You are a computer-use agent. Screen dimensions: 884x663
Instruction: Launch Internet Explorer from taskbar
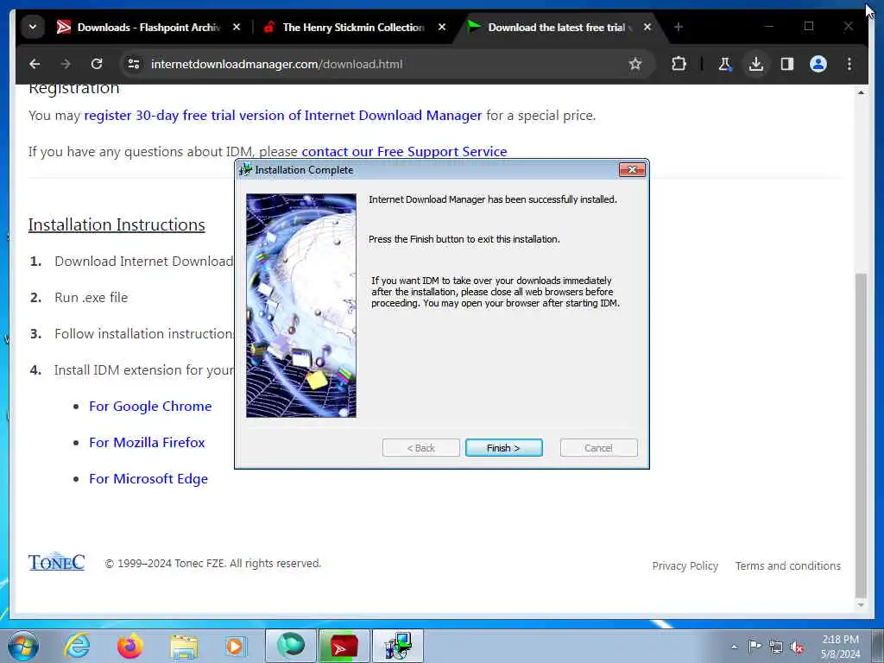click(77, 646)
